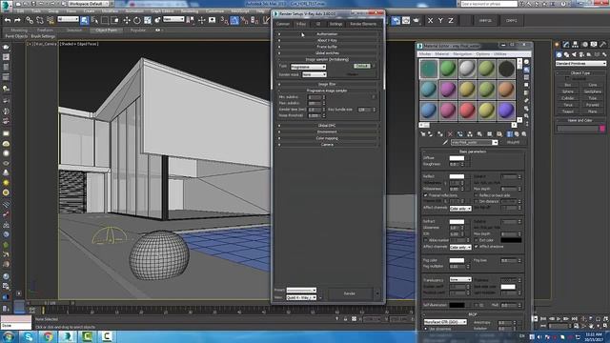The image size is (610, 343).
Task: Expand the Environment rollout
Action: pyautogui.click(x=327, y=131)
